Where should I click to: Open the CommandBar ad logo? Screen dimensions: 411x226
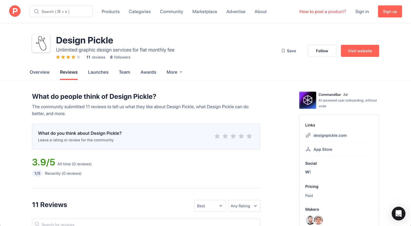(308, 100)
